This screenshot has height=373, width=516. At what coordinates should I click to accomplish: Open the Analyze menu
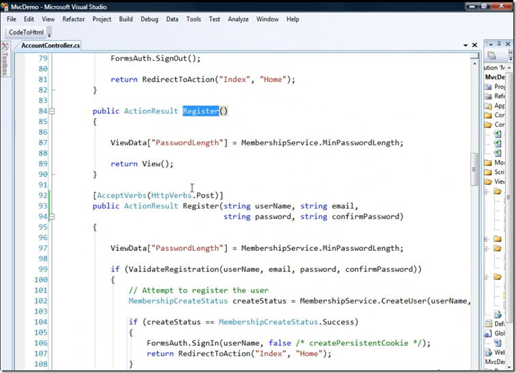coord(239,19)
